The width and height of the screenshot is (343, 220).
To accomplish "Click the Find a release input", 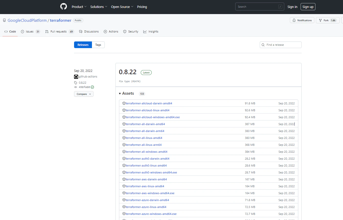I will 281,45.
